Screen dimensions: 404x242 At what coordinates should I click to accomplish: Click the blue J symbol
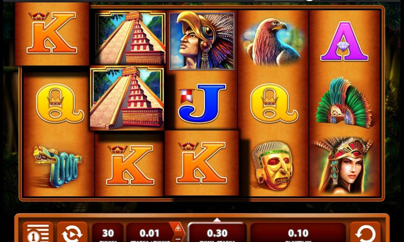[202, 103]
